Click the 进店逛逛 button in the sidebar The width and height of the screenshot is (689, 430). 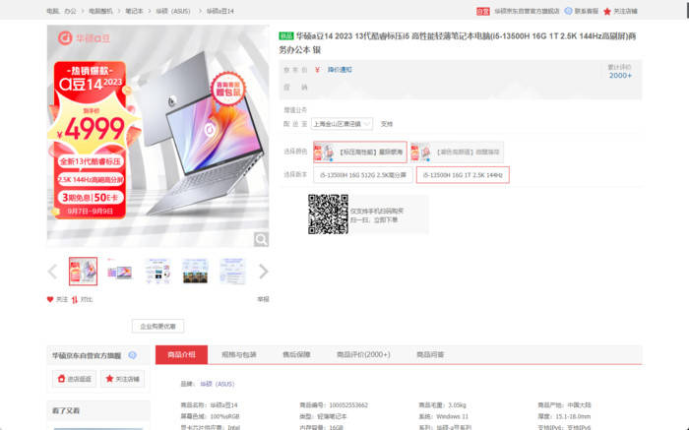(x=74, y=379)
